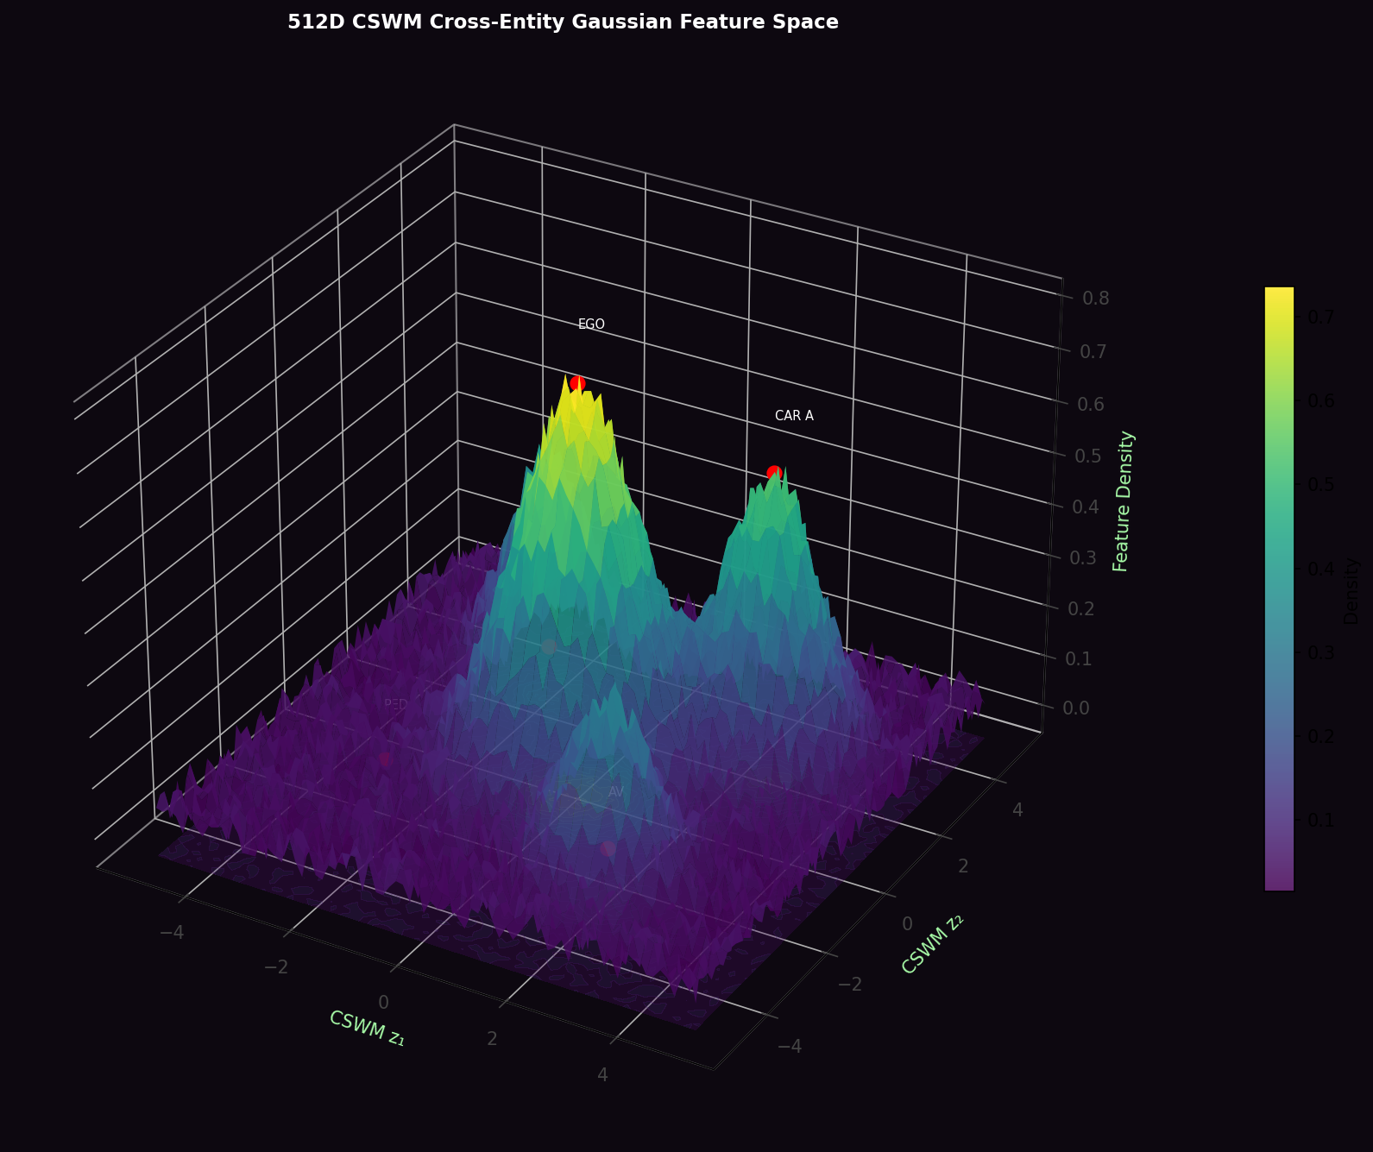Screen dimensions: 1373x1152
Task: Click the −2 tick on the CSWM z₁ axis
Action: click(x=276, y=967)
